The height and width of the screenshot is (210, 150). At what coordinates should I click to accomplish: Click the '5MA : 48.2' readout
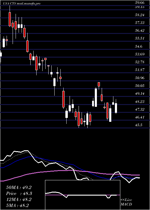tap(18, 205)
